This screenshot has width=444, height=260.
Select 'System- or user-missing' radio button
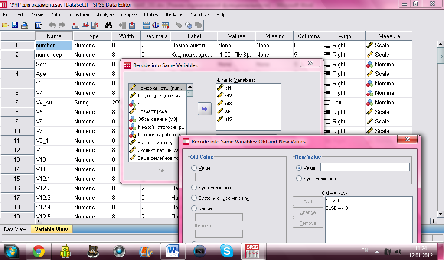(x=194, y=198)
